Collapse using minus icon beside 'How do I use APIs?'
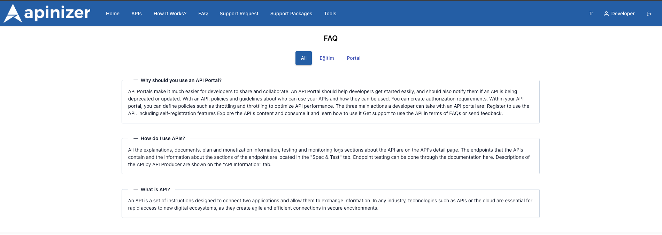 [x=136, y=138]
